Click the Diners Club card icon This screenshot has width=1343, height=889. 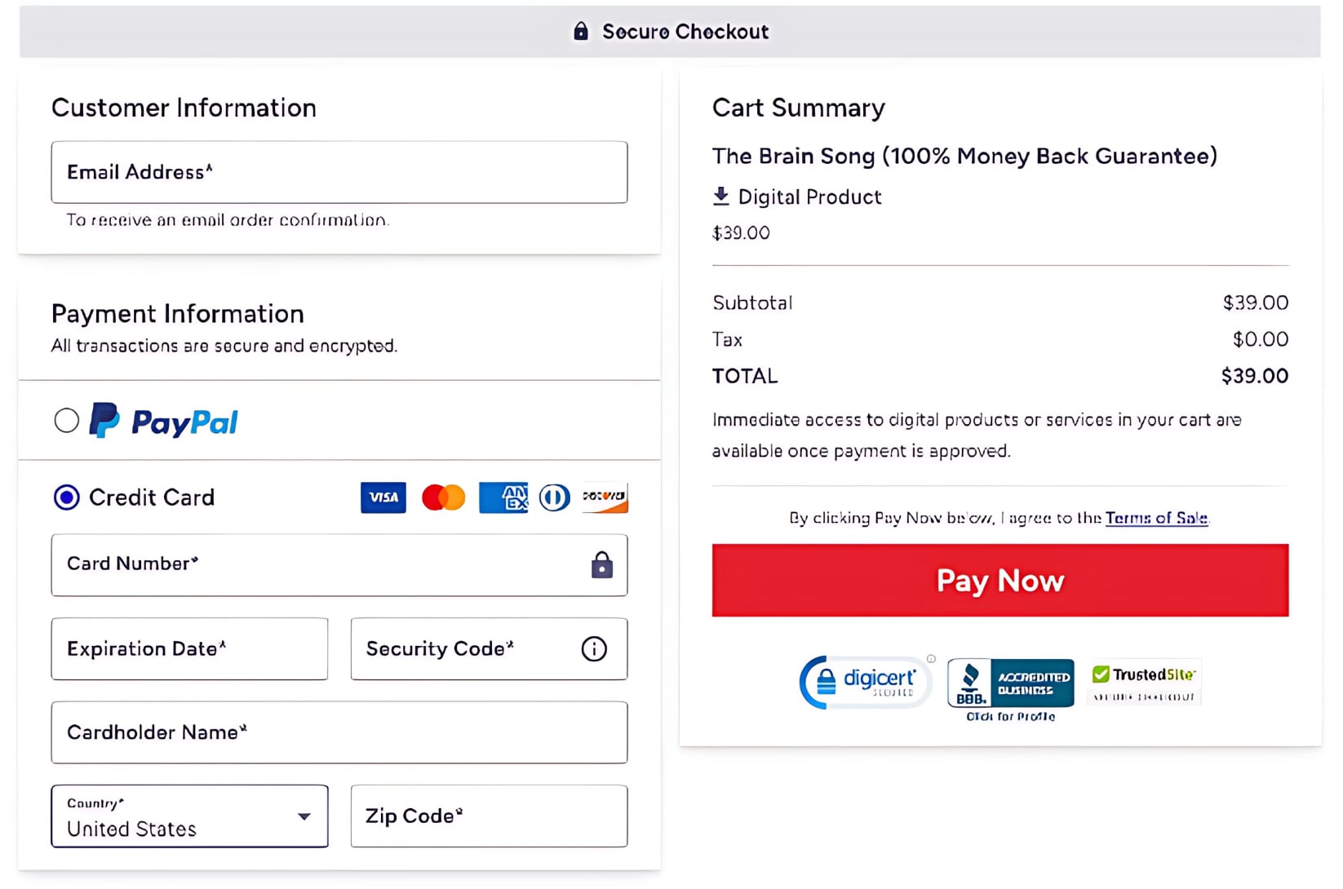tap(555, 498)
